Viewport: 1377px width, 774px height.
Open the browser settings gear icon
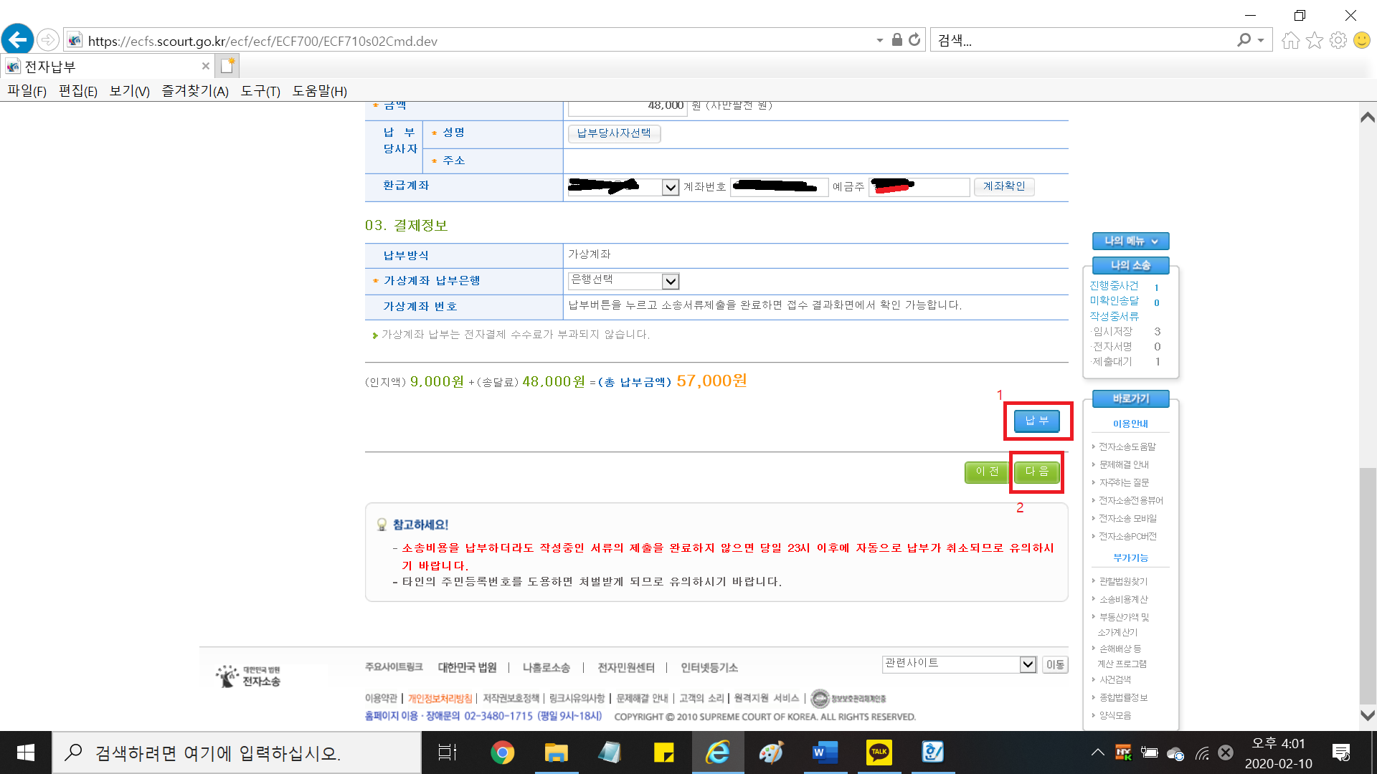click(x=1338, y=40)
